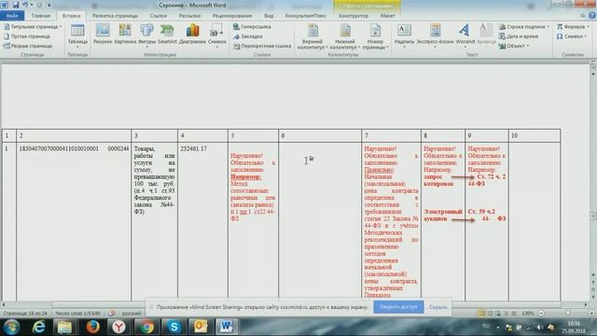Screen dimensions: 597x336
Task: Insert WordArt text
Action: [465, 35]
